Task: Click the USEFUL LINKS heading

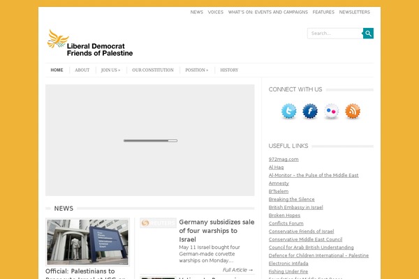Action: pyautogui.click(x=288, y=146)
